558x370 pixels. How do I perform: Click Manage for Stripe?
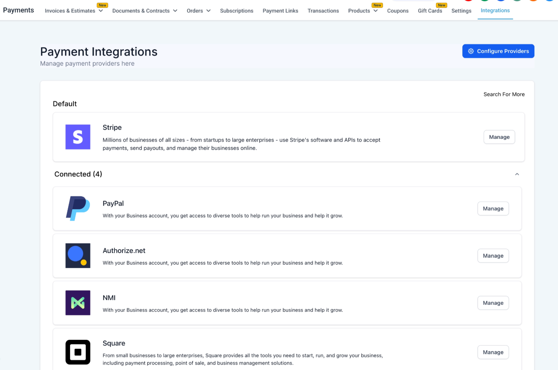click(x=499, y=137)
